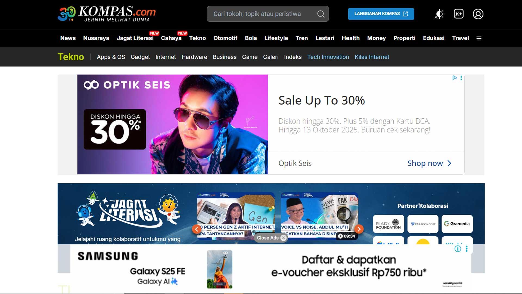Click the green Tekno section heading

pos(71,57)
